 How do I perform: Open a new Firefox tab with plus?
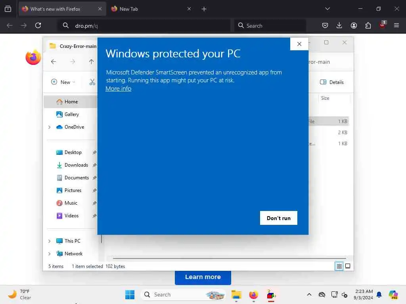click(x=204, y=9)
